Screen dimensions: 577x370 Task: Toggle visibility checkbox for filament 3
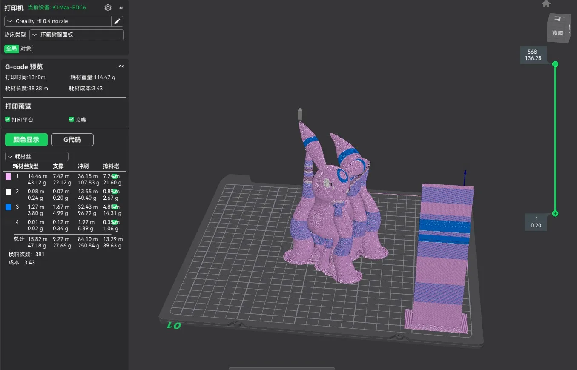tap(115, 207)
